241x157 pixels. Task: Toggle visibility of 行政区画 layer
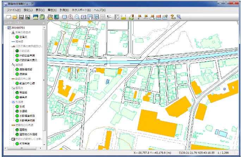[x=17, y=51]
